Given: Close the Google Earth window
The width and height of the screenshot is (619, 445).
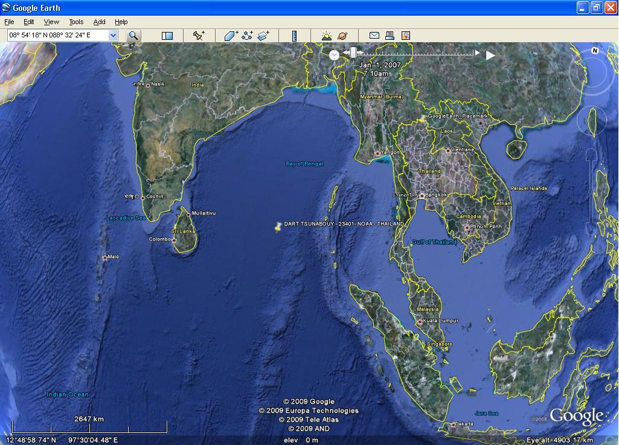Looking at the screenshot, I should [609, 7].
